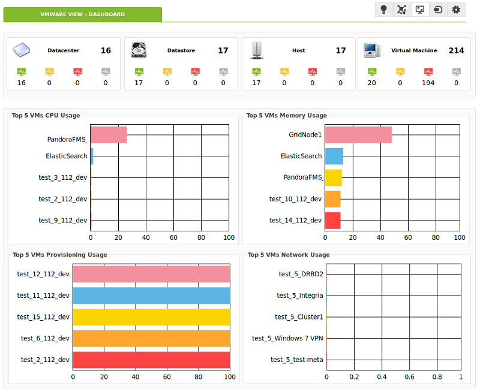
Task: Click the GridNode1 bar in Memory Usage chart
Action: 358,135
